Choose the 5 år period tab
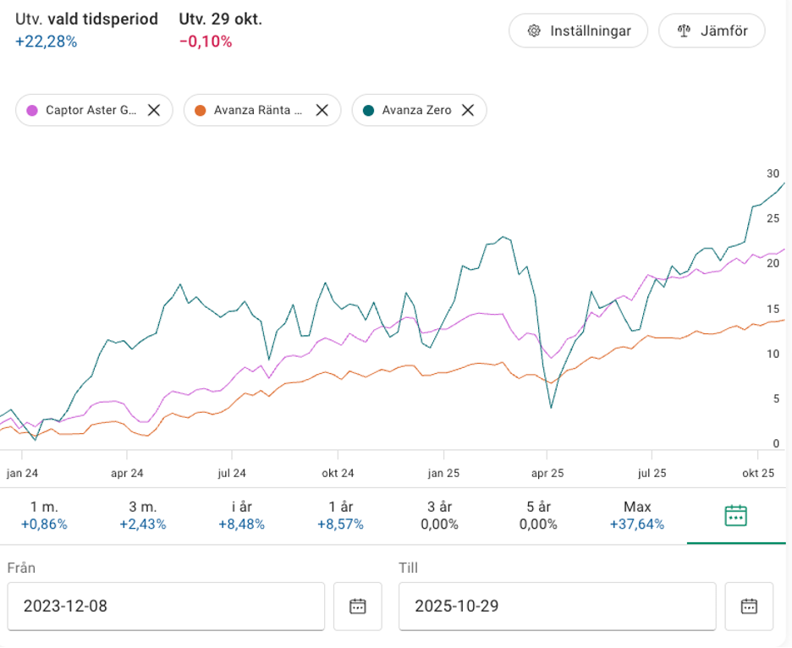792x648 pixels. (x=539, y=515)
